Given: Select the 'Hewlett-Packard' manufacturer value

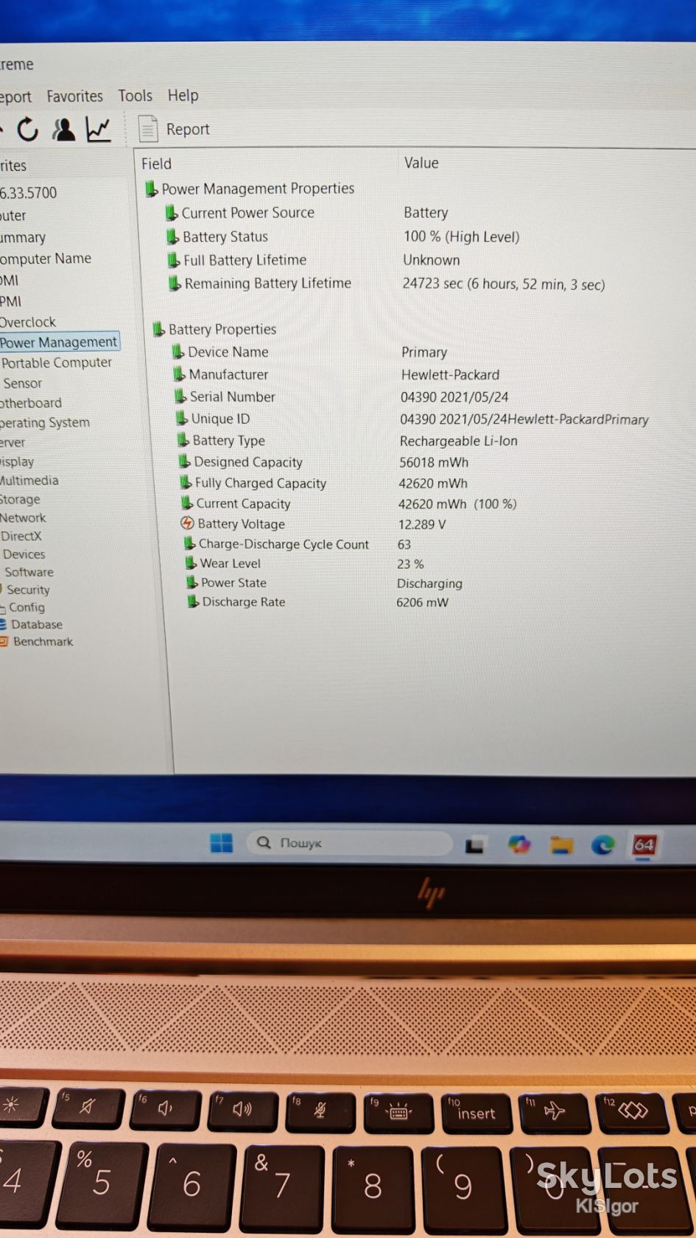Looking at the screenshot, I should 450,374.
